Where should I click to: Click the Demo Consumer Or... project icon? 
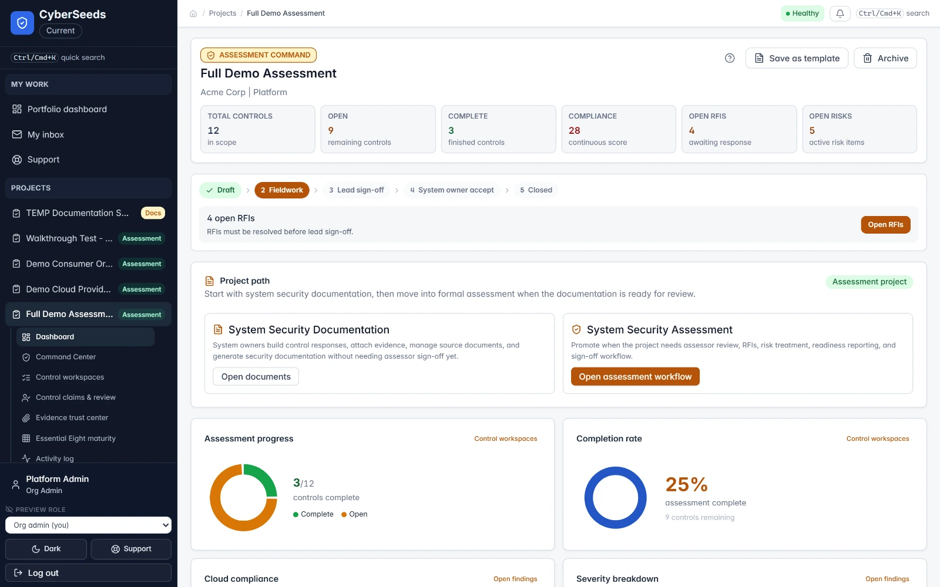(16, 264)
